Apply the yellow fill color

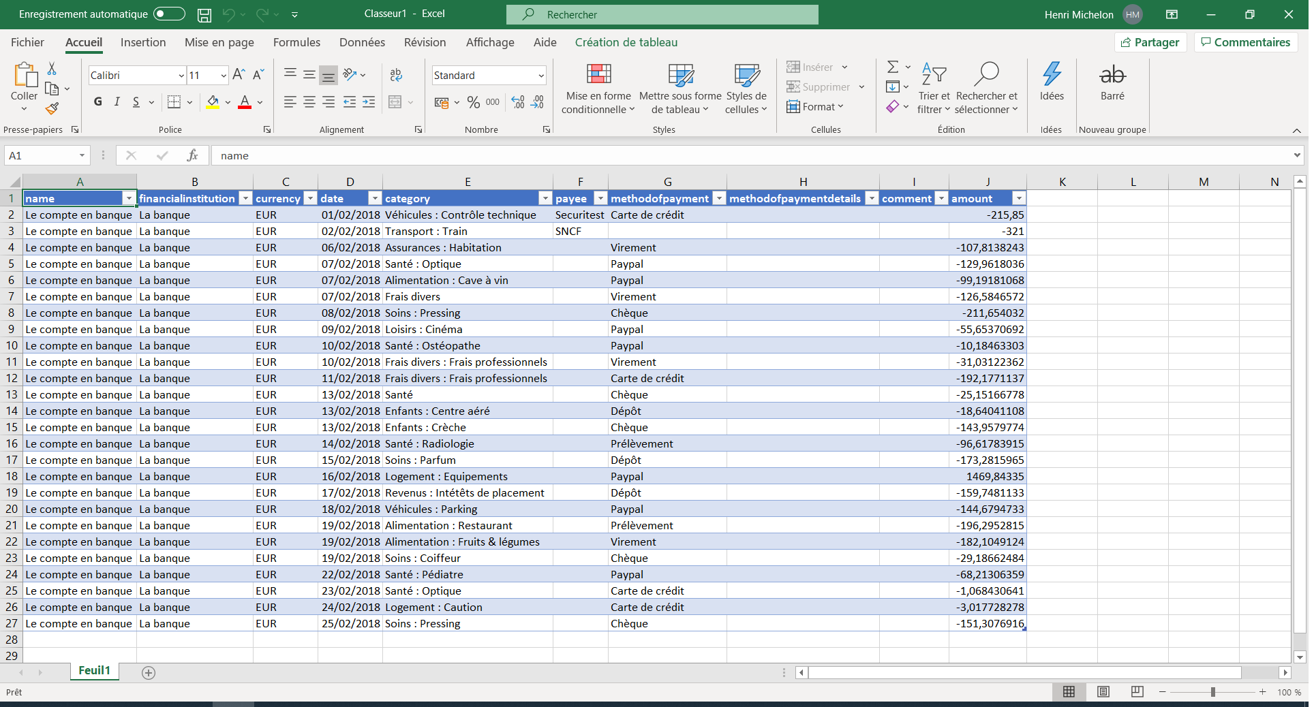click(x=213, y=102)
